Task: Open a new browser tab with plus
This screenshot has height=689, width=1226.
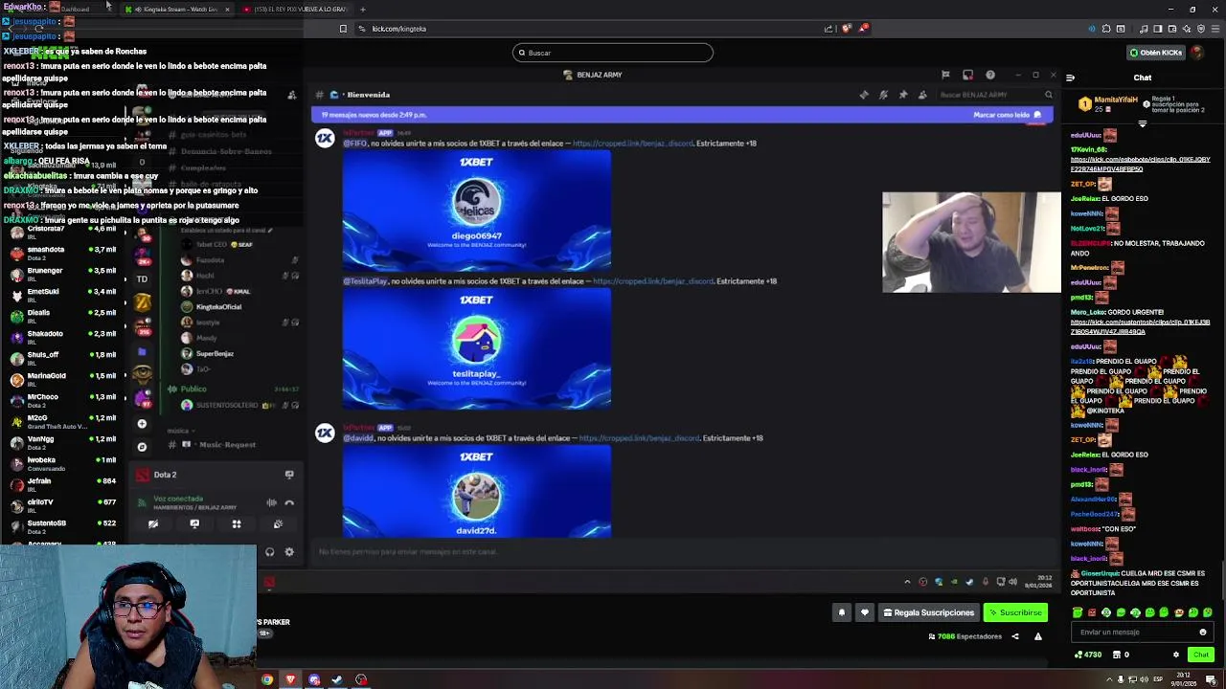Action: click(x=362, y=9)
